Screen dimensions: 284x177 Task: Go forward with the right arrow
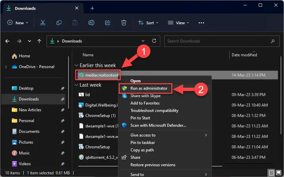tap(19, 41)
